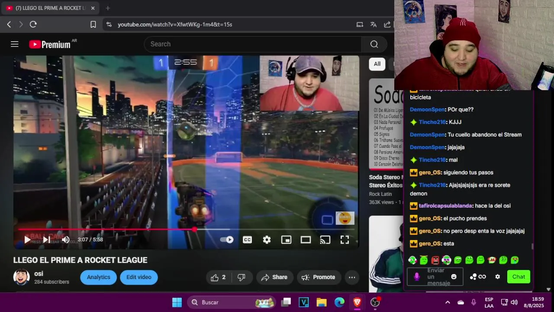
Task: Select the first headphone green emote
Action: [412, 260]
